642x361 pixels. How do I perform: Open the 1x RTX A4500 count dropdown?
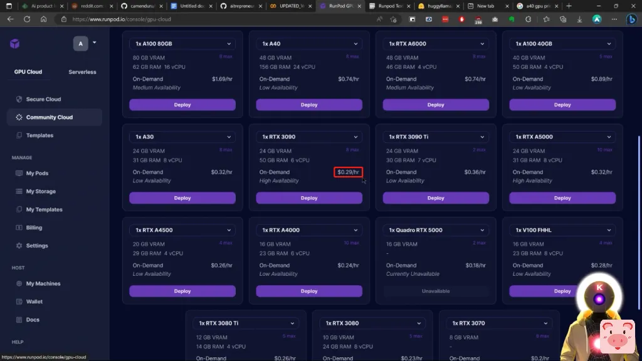tap(182, 230)
